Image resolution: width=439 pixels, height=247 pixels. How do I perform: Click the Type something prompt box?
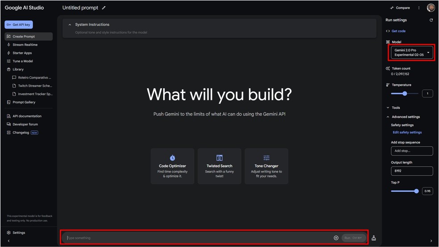pyautogui.click(x=199, y=238)
